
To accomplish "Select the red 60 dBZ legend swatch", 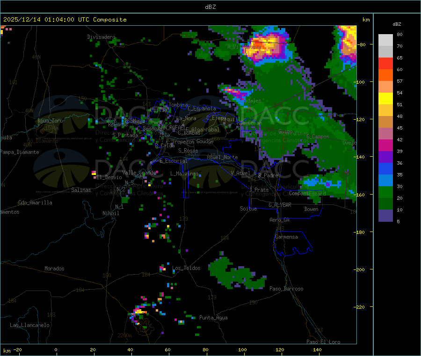I will coord(385,63).
